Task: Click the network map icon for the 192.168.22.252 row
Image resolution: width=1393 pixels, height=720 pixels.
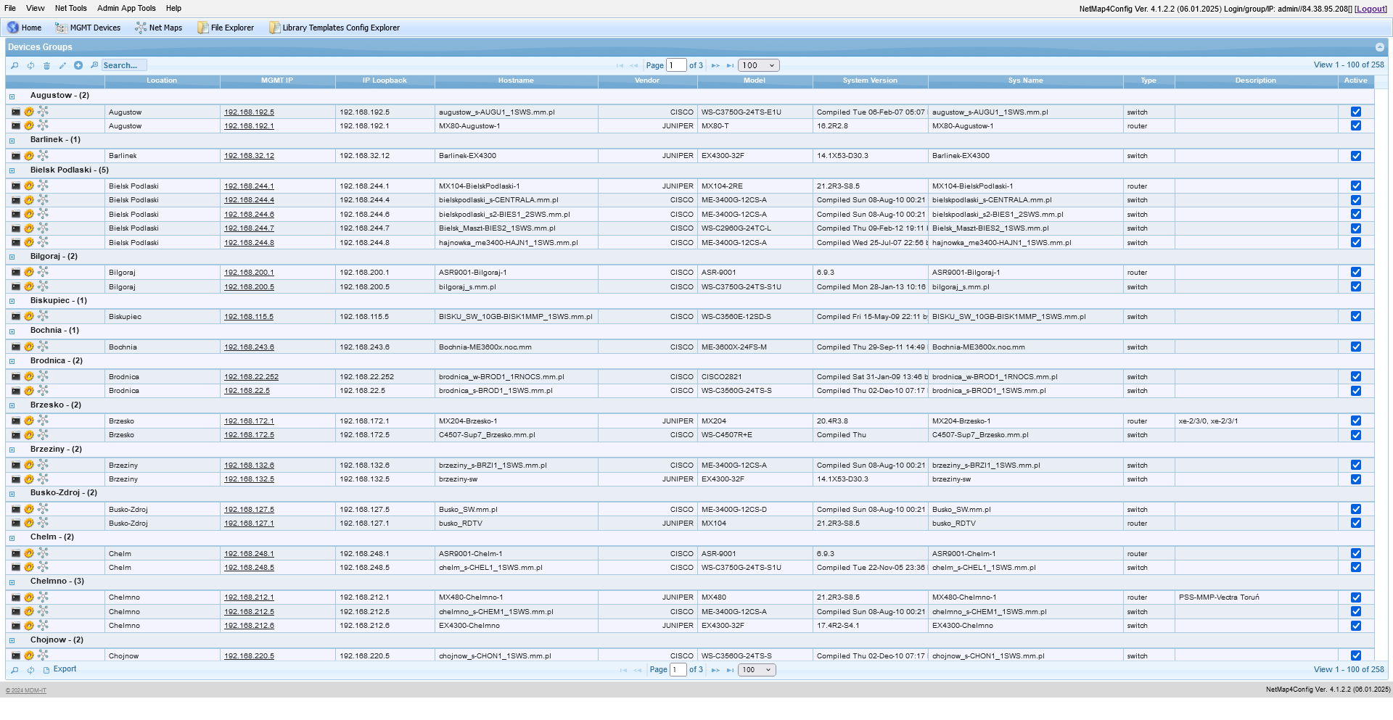Action: tap(43, 376)
